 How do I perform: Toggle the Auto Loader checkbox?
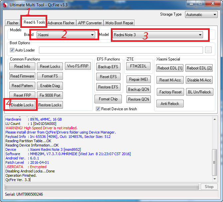12,50
